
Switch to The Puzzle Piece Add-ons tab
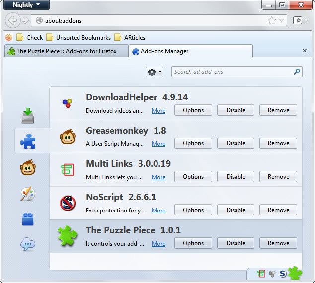(66, 51)
